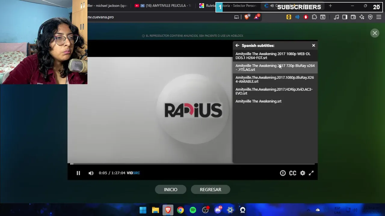Open Brave Shields lion icon

247,17
